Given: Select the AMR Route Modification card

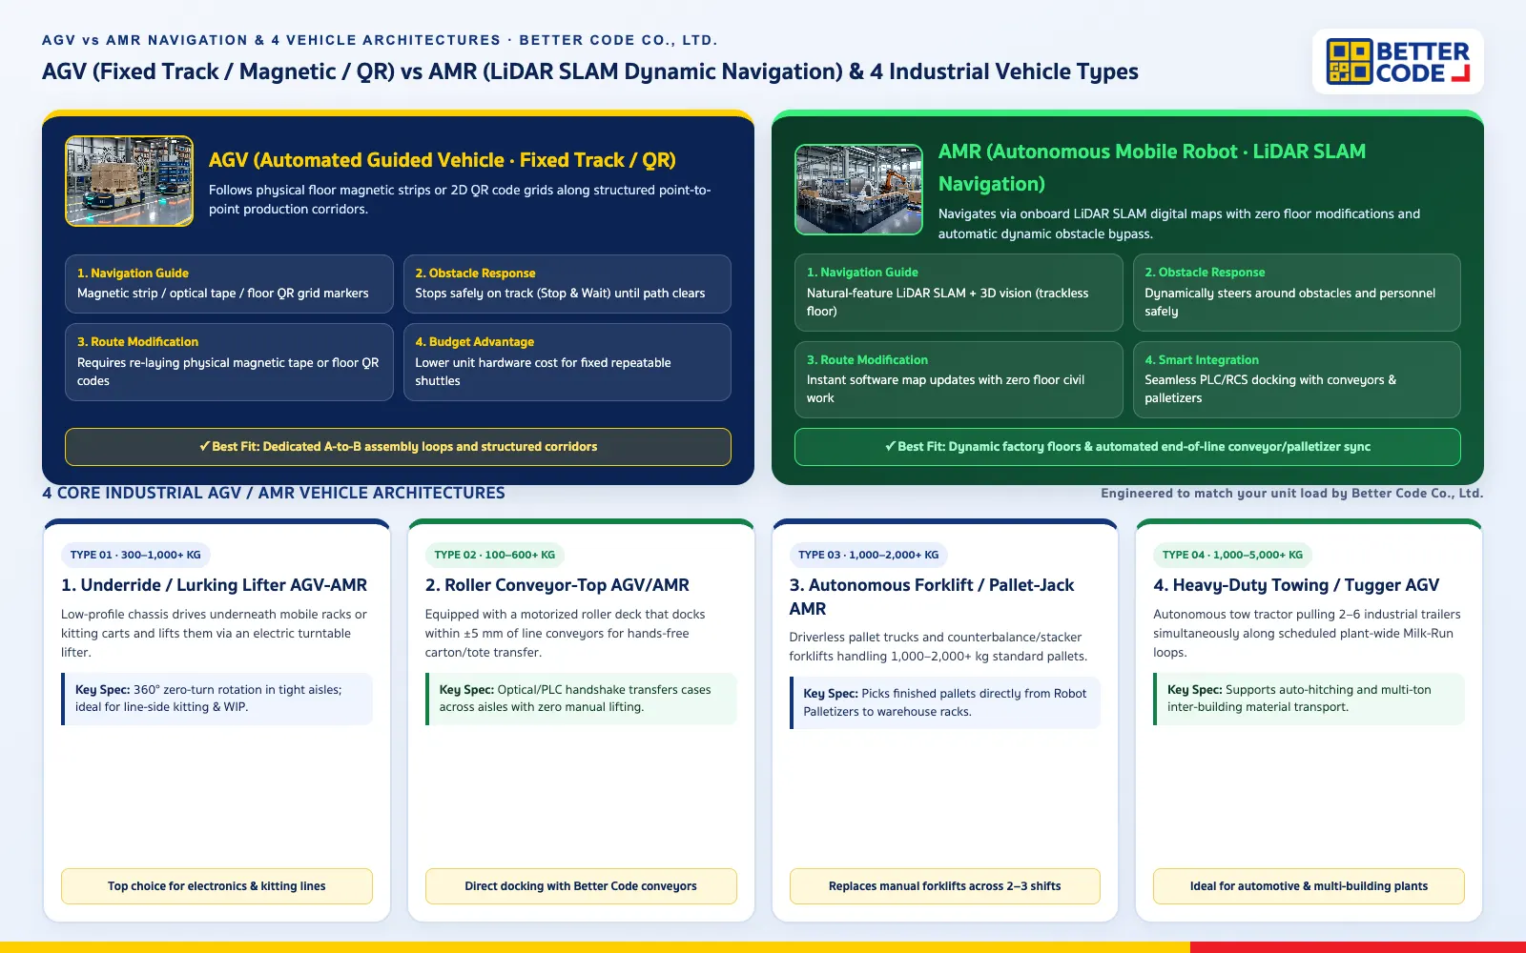Looking at the screenshot, I should pyautogui.click(x=959, y=379).
